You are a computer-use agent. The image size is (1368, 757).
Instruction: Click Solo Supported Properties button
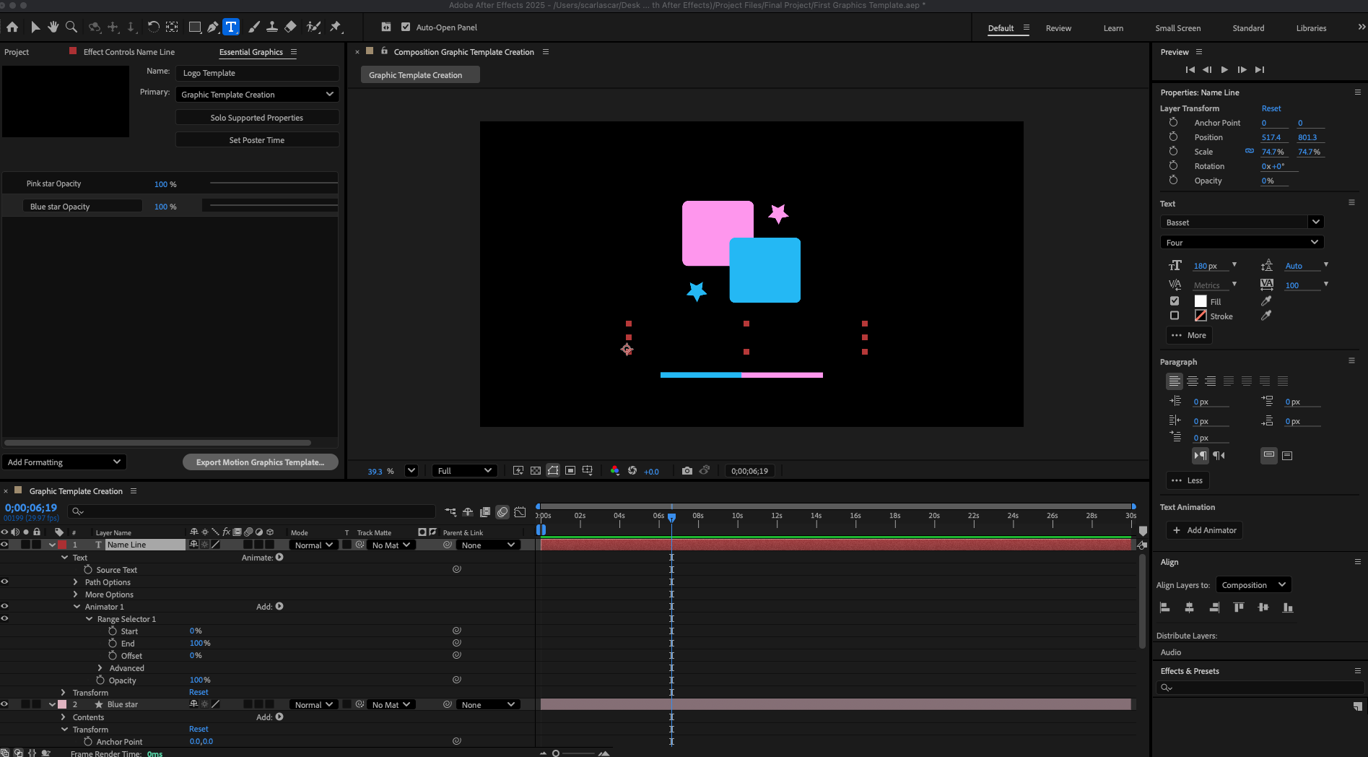[257, 118]
